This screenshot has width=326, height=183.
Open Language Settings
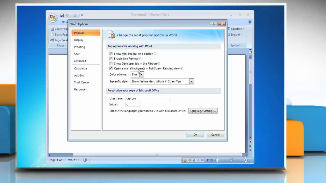(x=203, y=111)
